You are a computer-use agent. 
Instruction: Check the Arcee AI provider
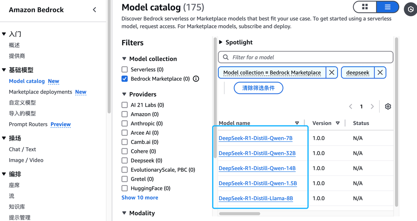pos(125,133)
